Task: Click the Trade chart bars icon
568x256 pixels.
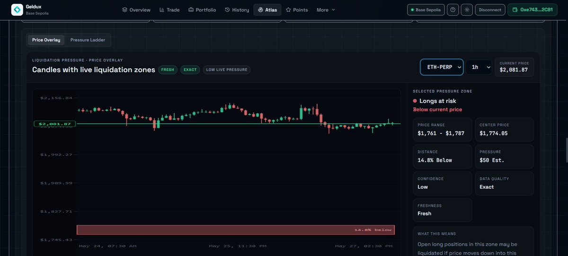Action: pyautogui.click(x=162, y=9)
